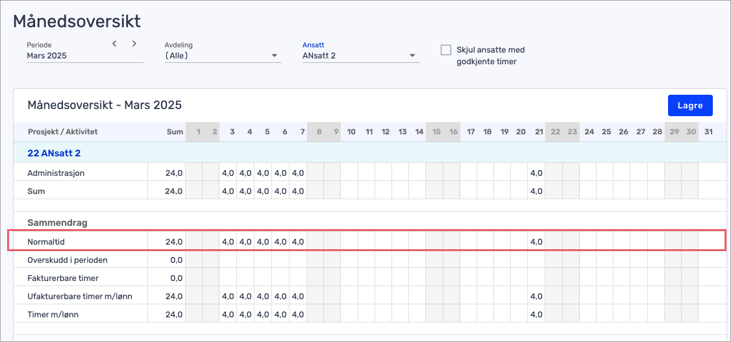
Task: Click Administrasjon cell for day 7
Action: [x=298, y=173]
